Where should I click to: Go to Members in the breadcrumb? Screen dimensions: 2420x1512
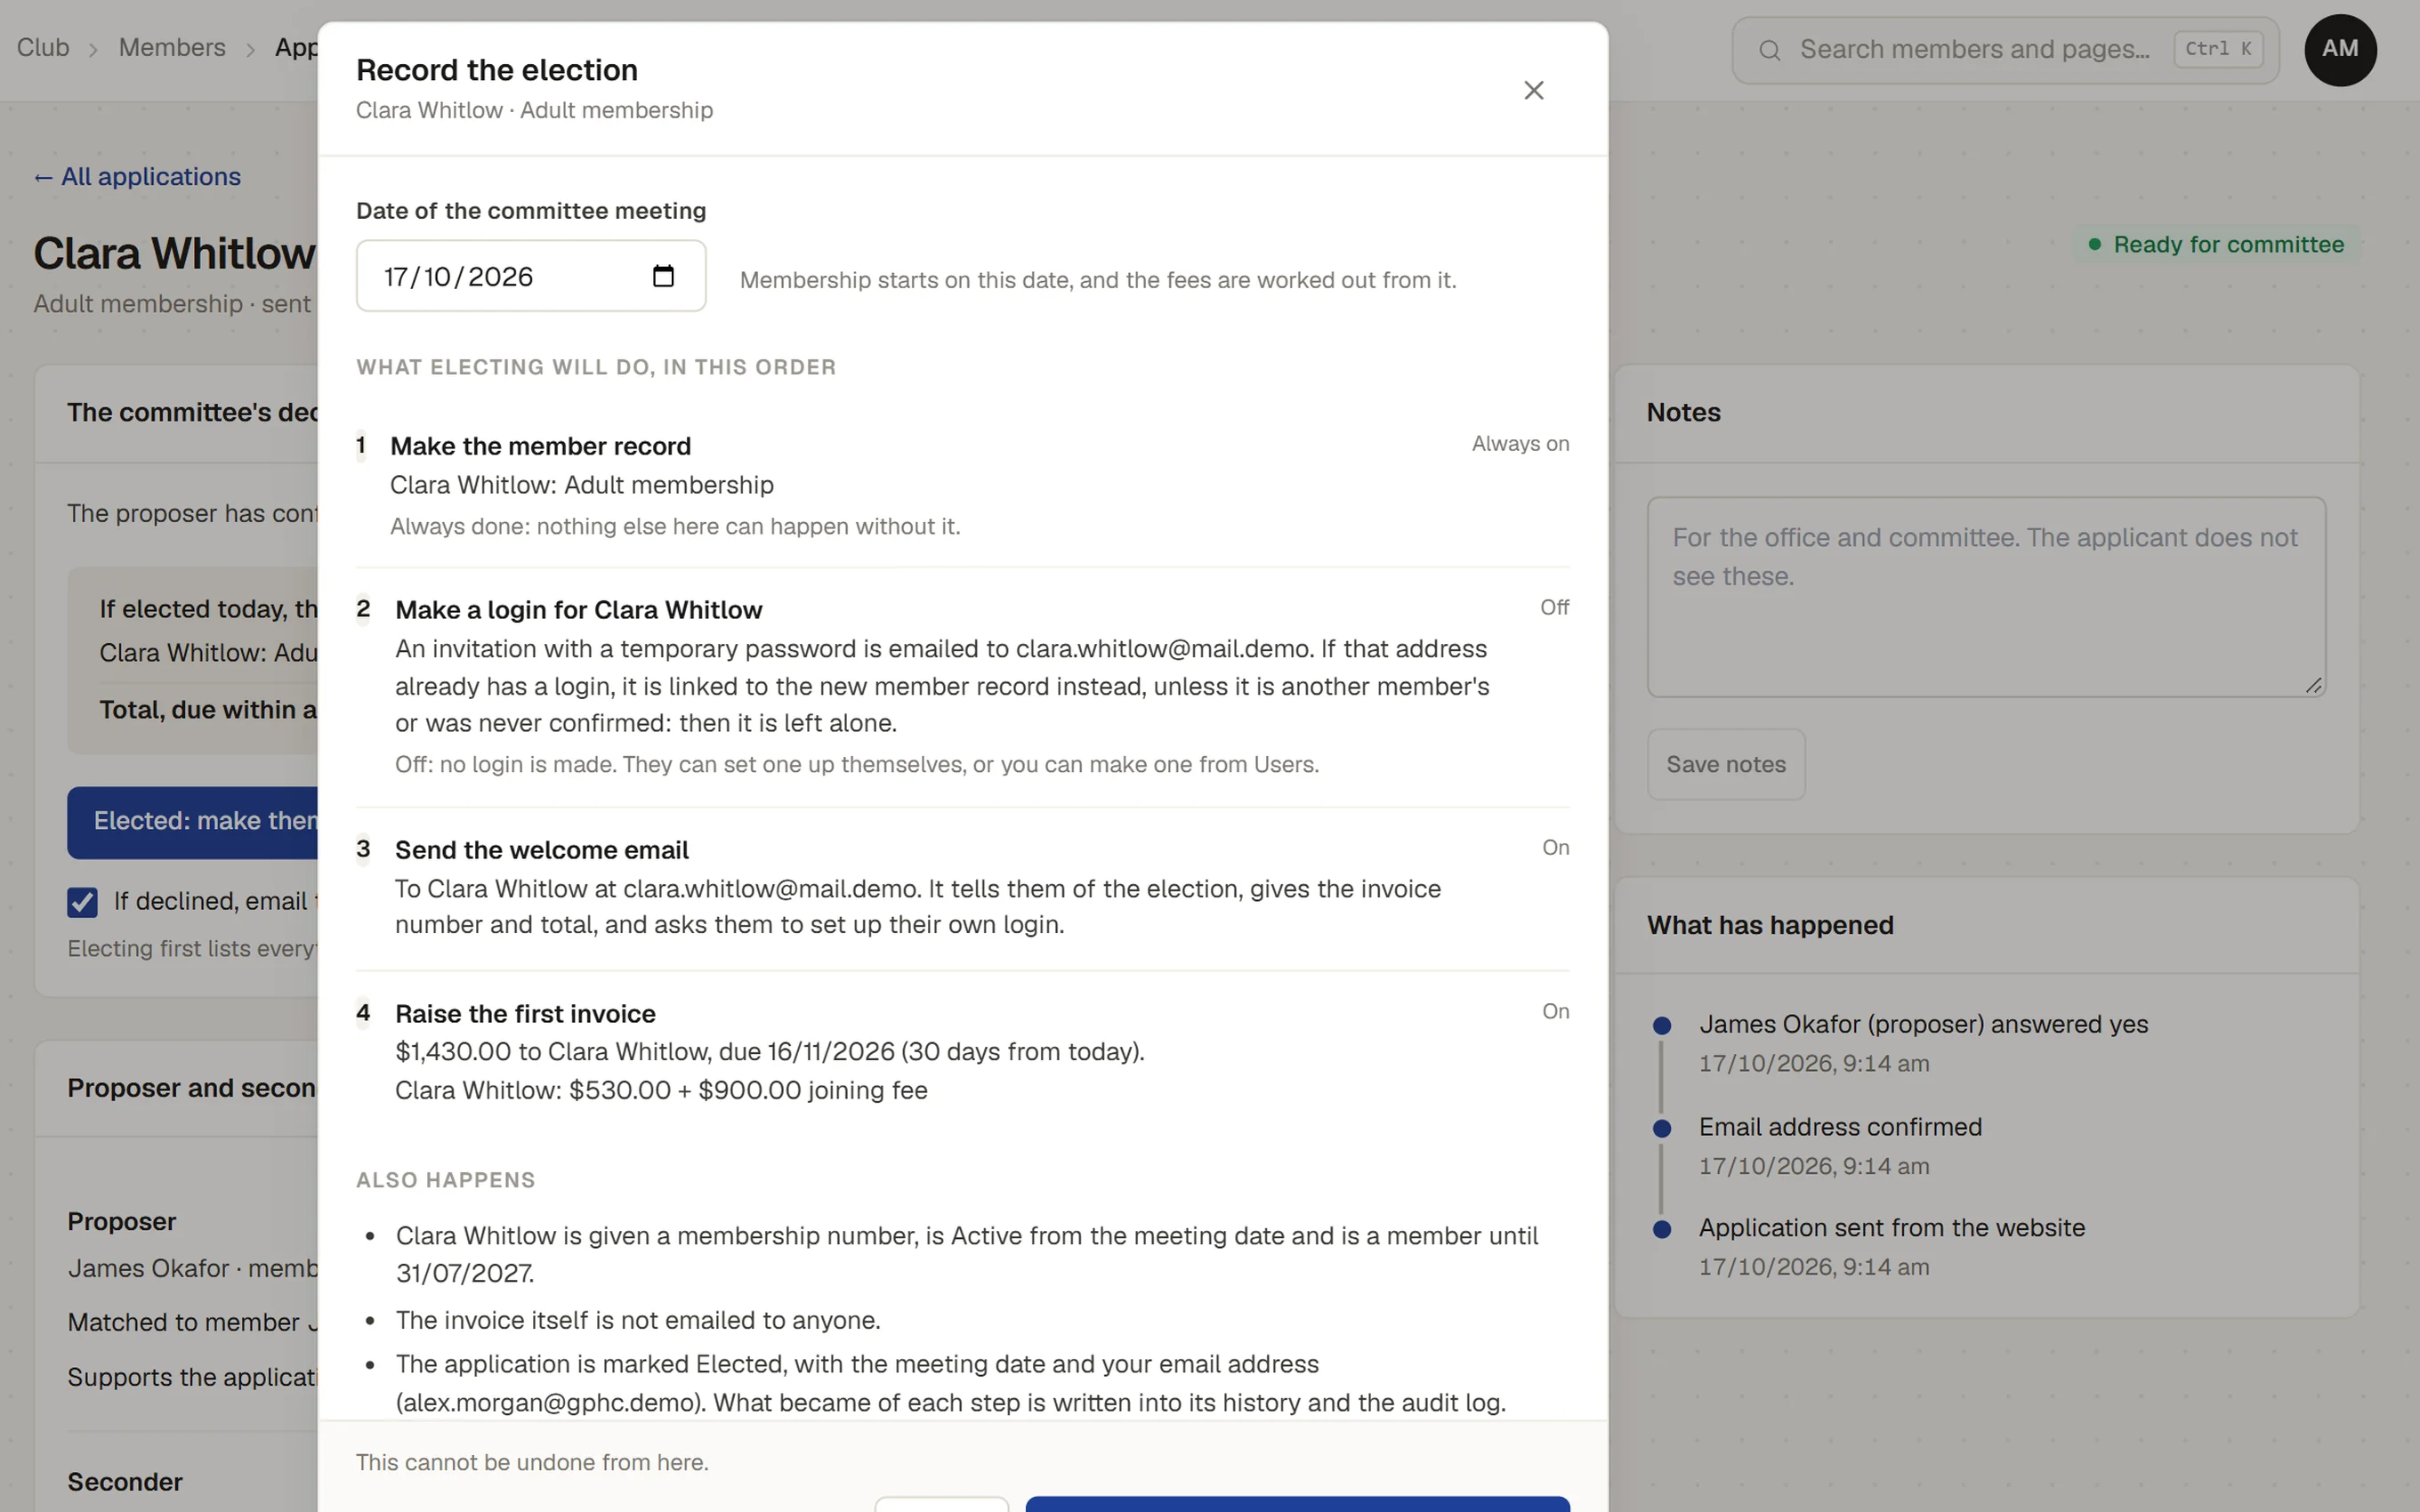pos(172,47)
